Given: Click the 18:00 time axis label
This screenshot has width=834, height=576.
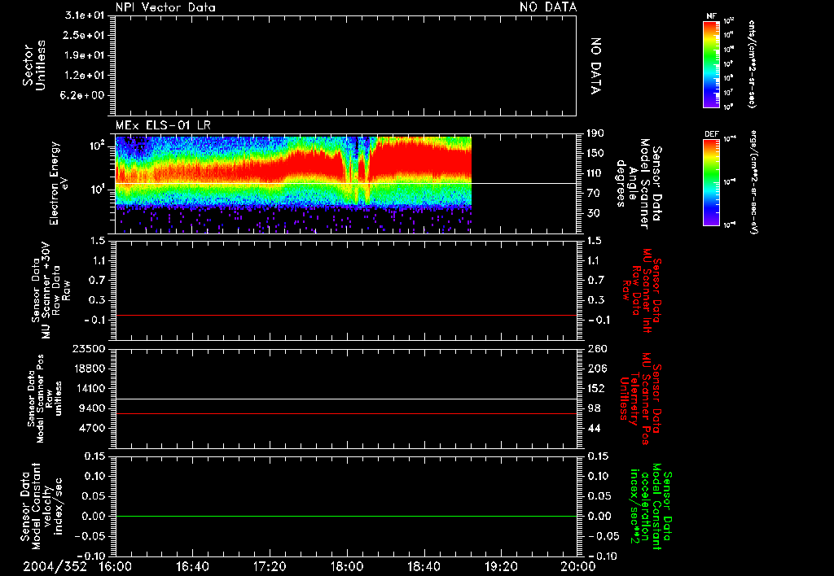Looking at the screenshot, I should [346, 566].
